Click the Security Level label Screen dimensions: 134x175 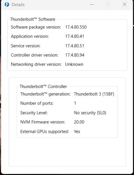(x=34, y=113)
